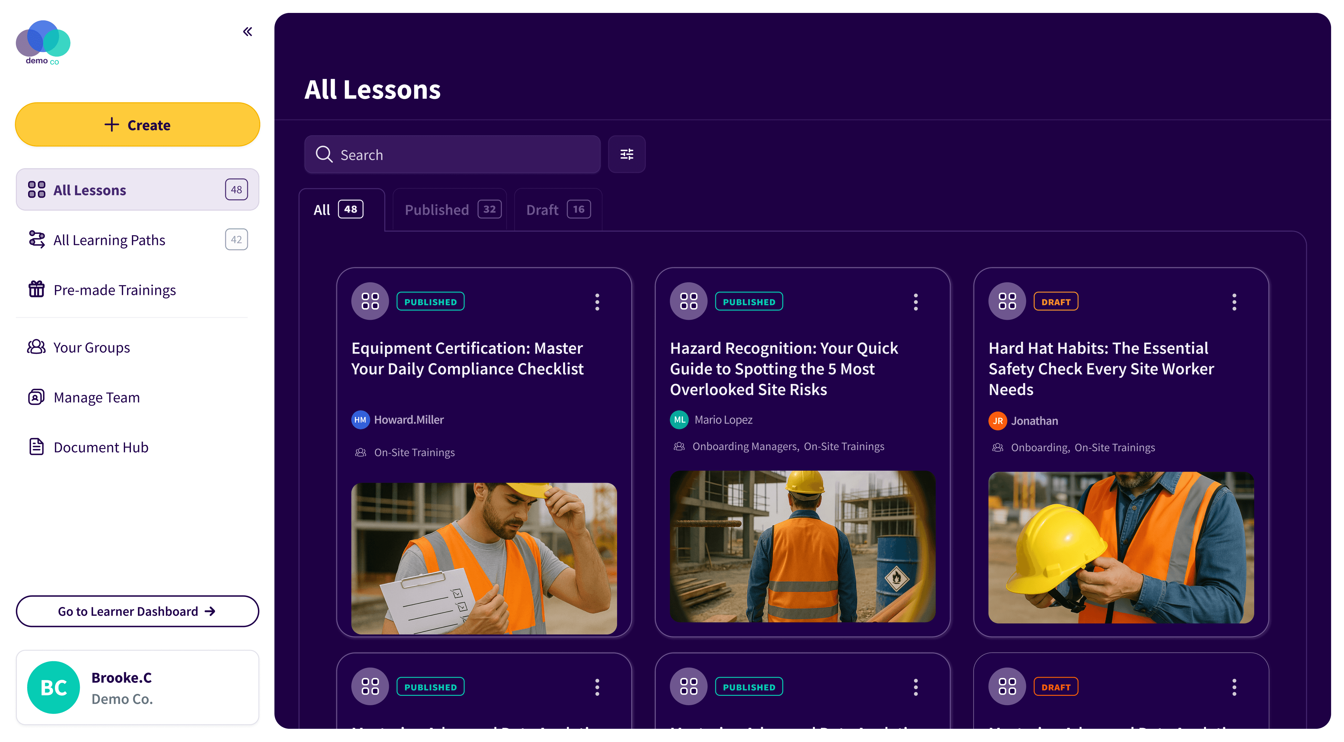Open Document Hub page
Viewport: 1344px width, 742px height.
[x=137, y=447]
